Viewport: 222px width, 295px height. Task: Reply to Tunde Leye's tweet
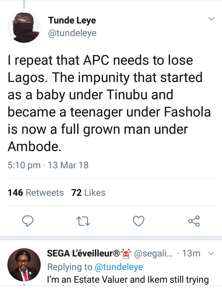click(x=28, y=221)
